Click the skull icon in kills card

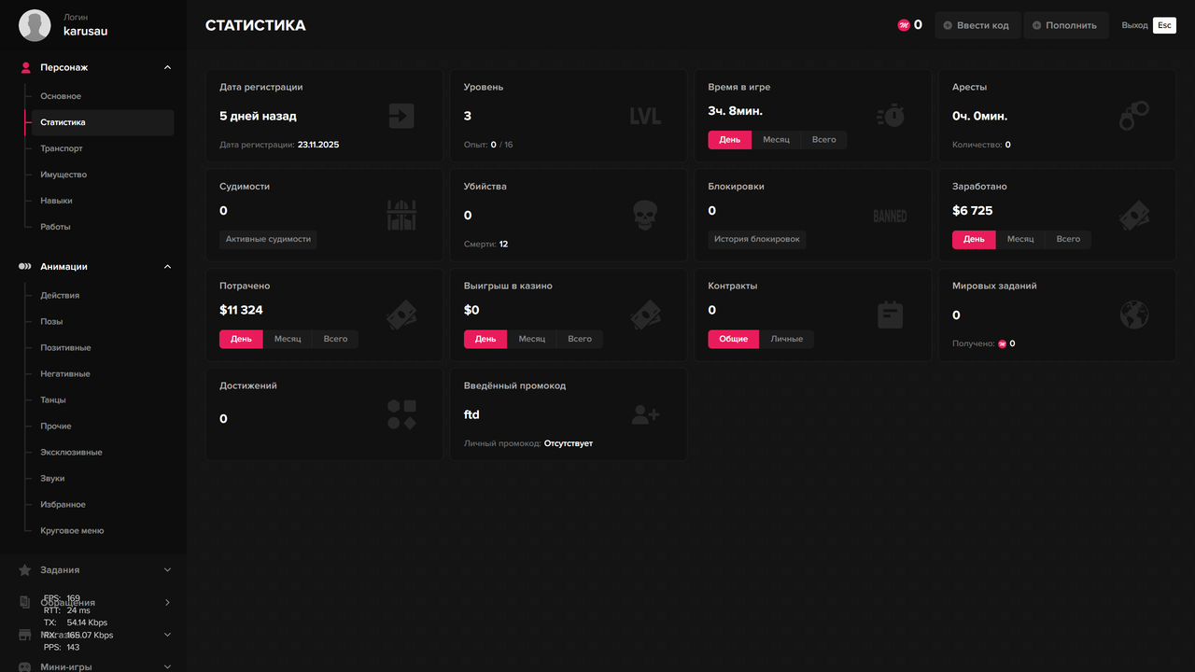645,215
